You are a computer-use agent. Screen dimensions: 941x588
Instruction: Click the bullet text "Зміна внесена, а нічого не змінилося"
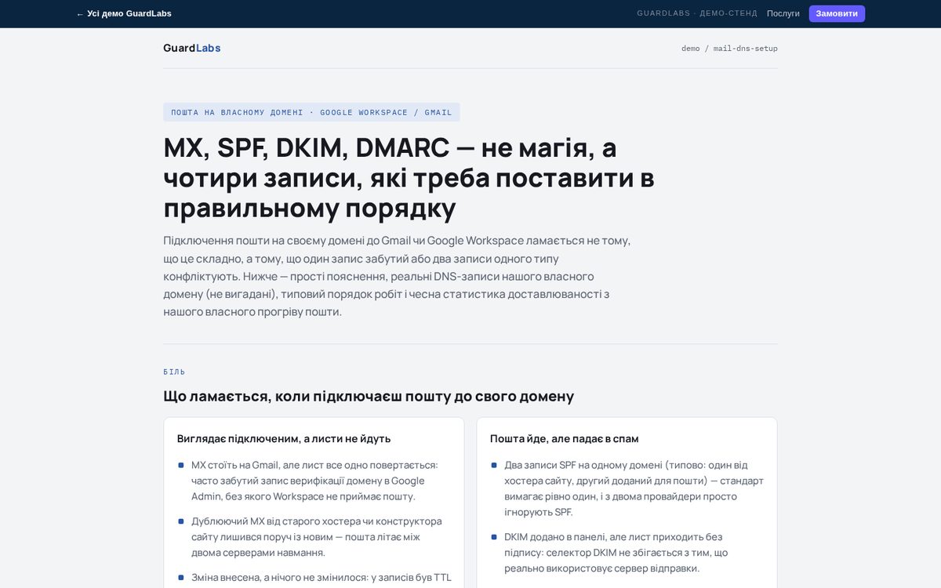pyautogui.click(x=322, y=578)
